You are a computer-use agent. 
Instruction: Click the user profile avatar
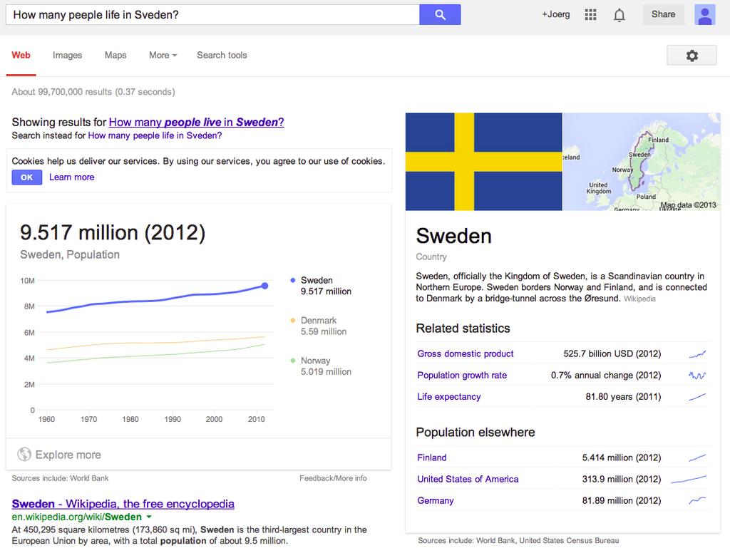tap(704, 14)
